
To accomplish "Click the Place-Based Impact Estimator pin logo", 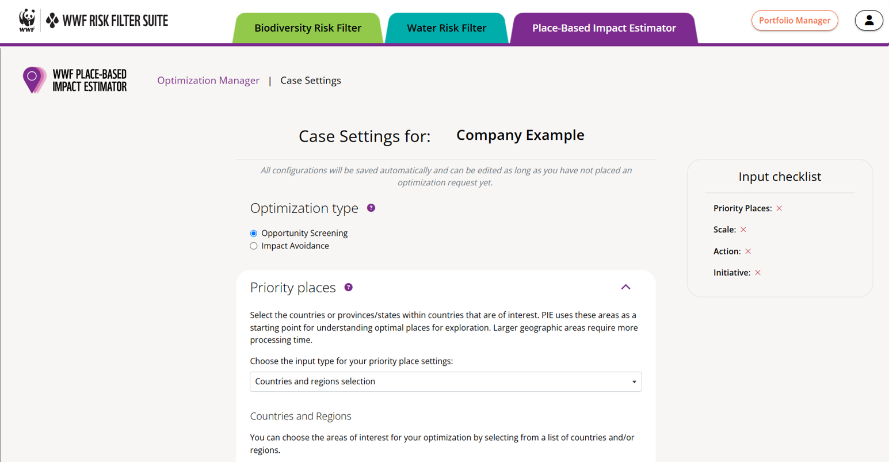I will (35, 80).
